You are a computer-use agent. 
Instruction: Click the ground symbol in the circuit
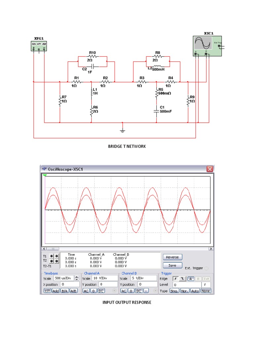tap(122, 130)
